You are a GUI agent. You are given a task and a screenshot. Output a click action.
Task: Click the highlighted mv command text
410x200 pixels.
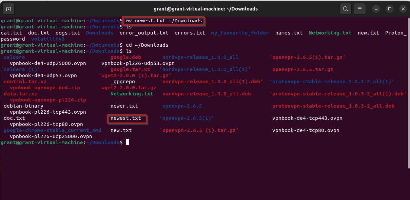tap(163, 20)
